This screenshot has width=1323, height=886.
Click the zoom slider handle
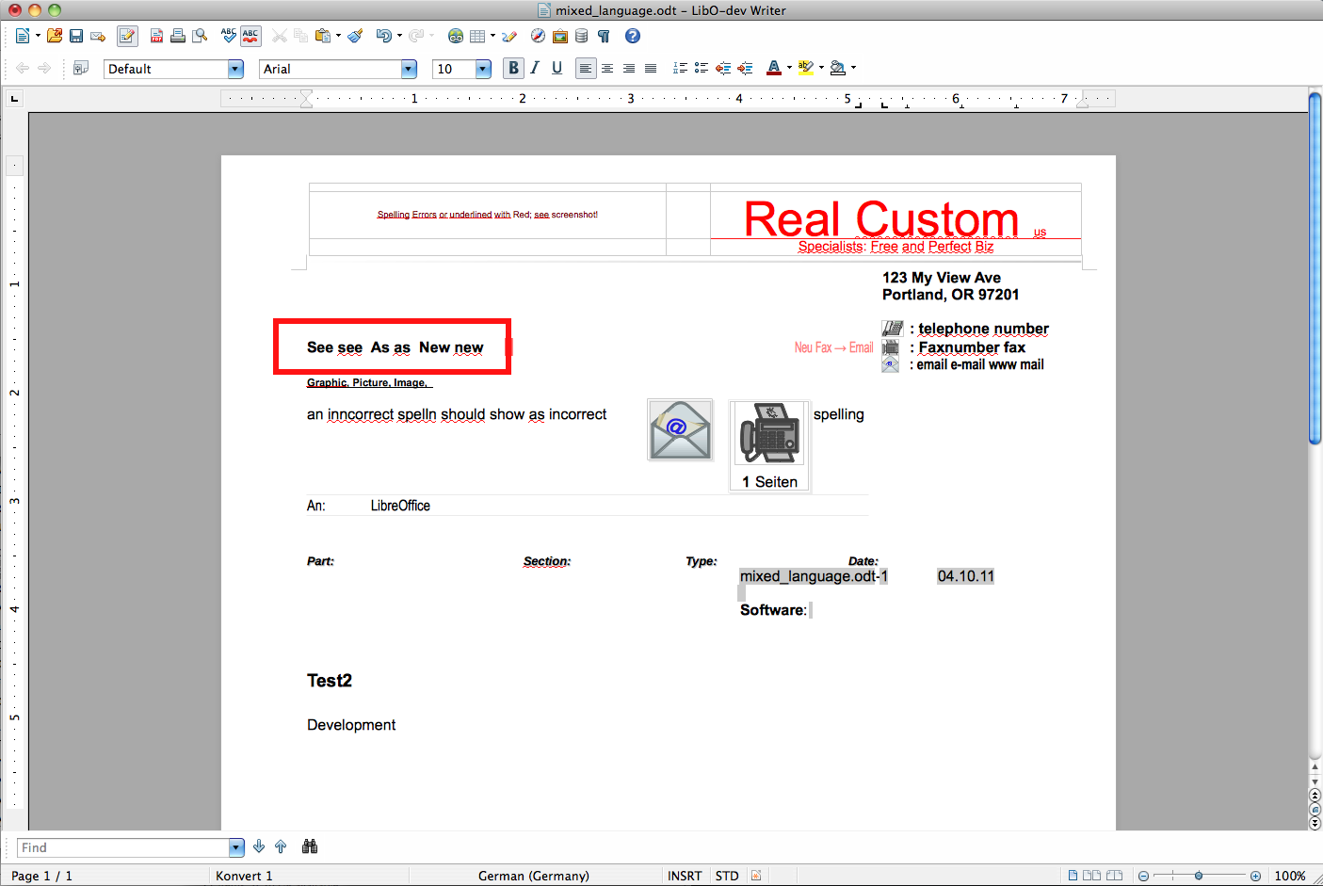pyautogui.click(x=1199, y=876)
